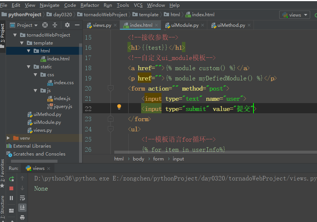Image resolution: width=317 pixels, height=222 pixels.
Task: Close the uiMethod.py editor tab
Action: pos(249,25)
